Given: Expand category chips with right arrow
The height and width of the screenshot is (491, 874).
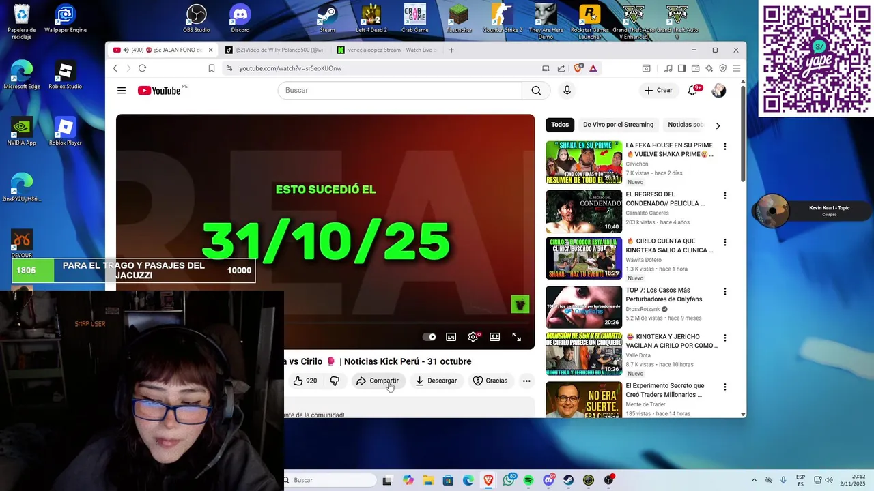Looking at the screenshot, I should coord(717,125).
